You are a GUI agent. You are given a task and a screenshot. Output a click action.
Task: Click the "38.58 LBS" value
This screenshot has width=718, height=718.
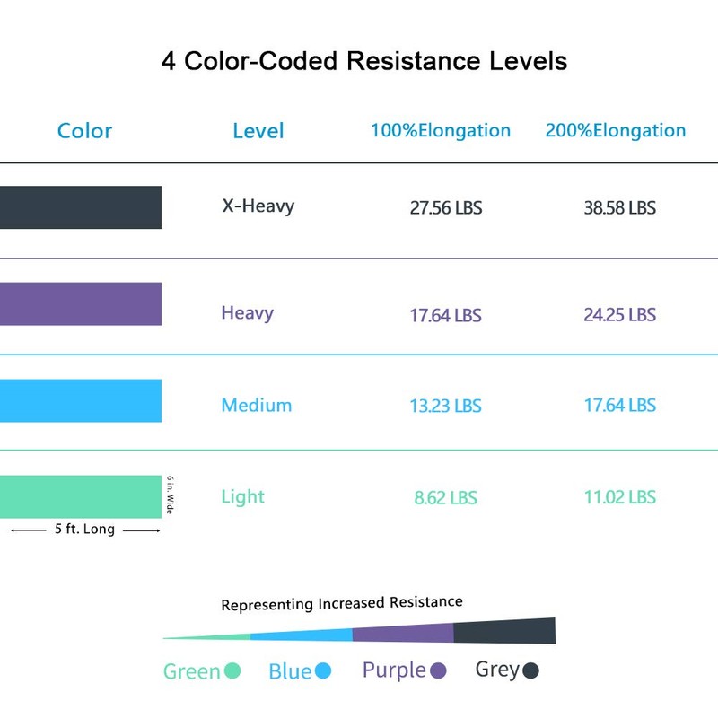(x=619, y=208)
